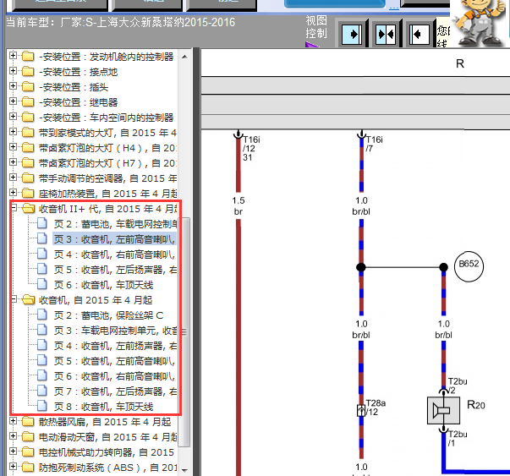Image resolution: width=510 pixels, height=476 pixels.
Task: Collapse 收音机, 自 2015 年 4 月起 folder
Action: tap(14, 299)
